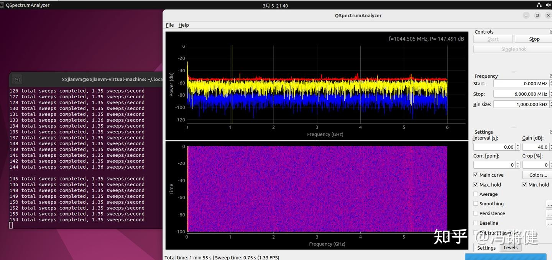Click the Interval spinner arrows
Image resolution: width=552 pixels, height=260 pixels.
pos(517,147)
